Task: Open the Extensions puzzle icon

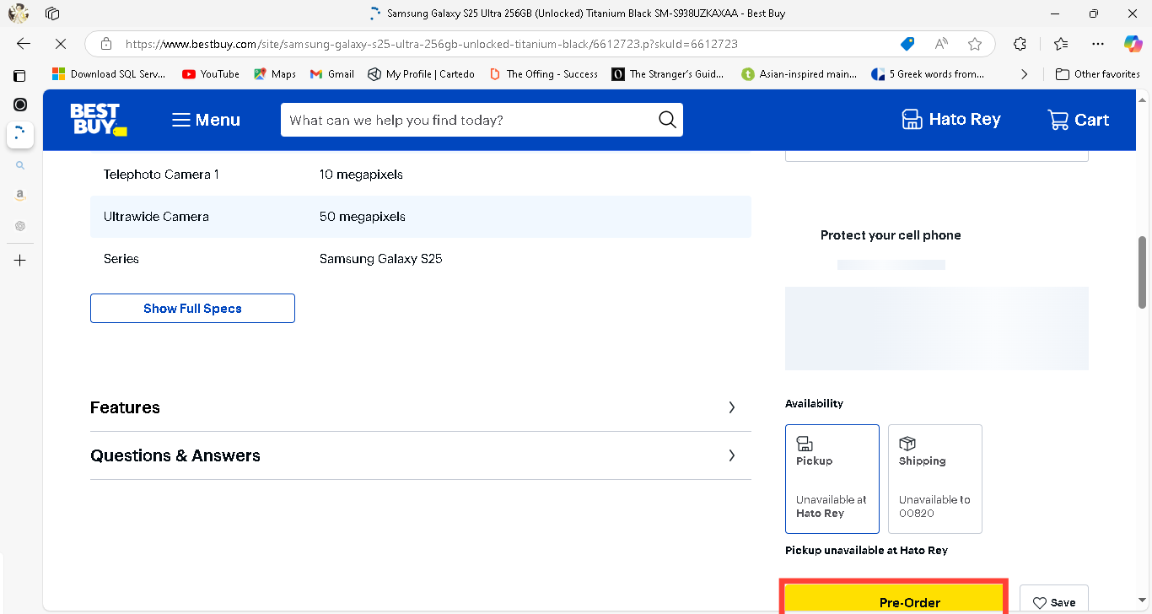Action: (x=1020, y=44)
